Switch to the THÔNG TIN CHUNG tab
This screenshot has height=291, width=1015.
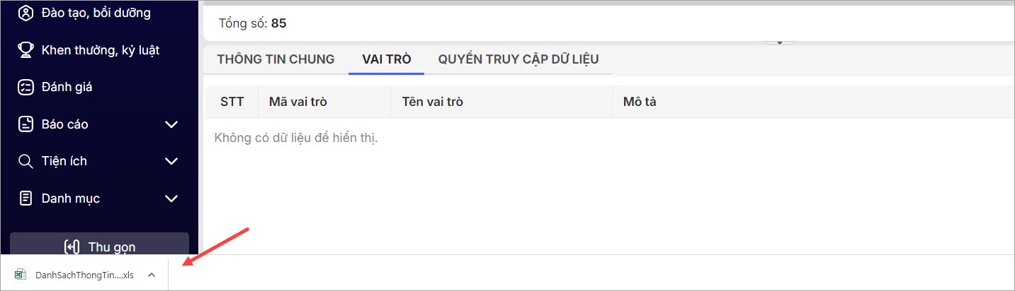276,59
